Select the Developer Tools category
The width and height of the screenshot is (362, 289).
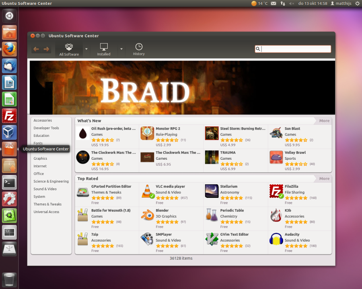pos(46,128)
